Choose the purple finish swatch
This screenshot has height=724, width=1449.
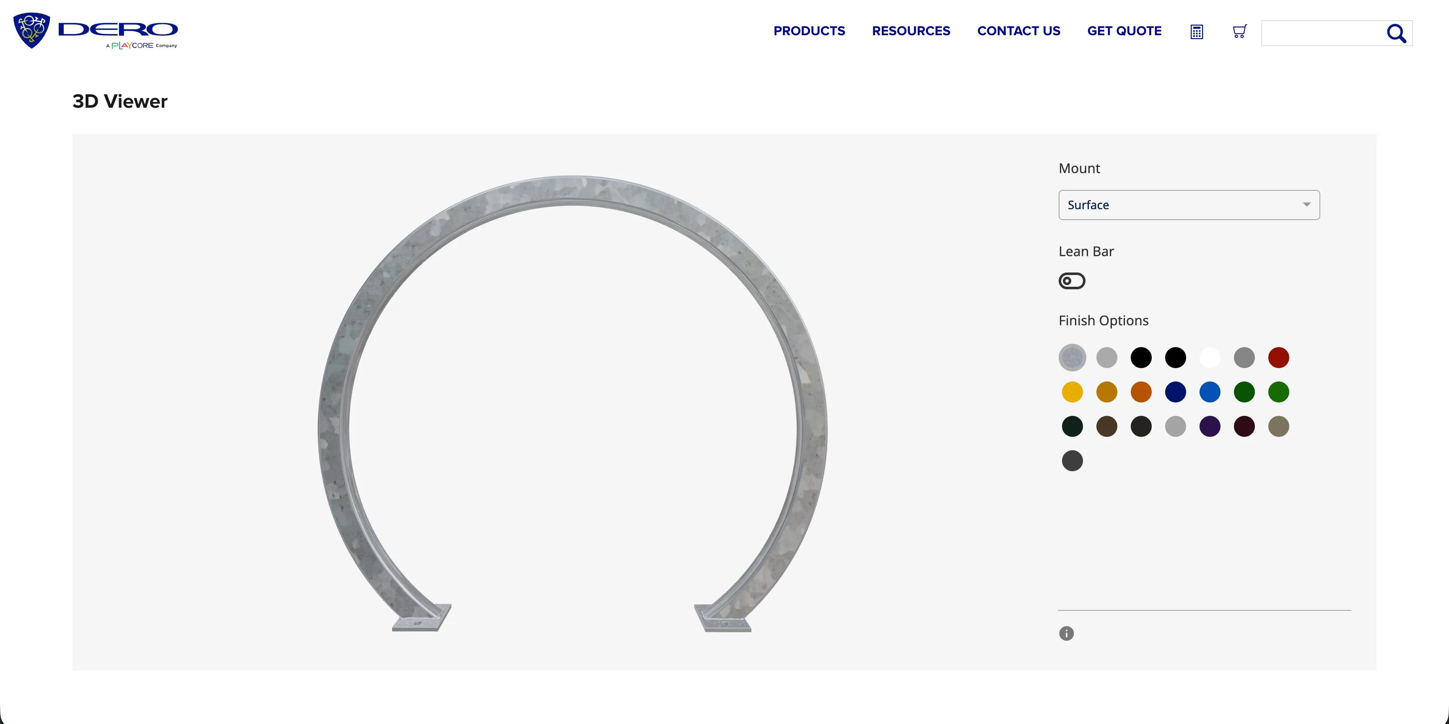coord(1209,426)
